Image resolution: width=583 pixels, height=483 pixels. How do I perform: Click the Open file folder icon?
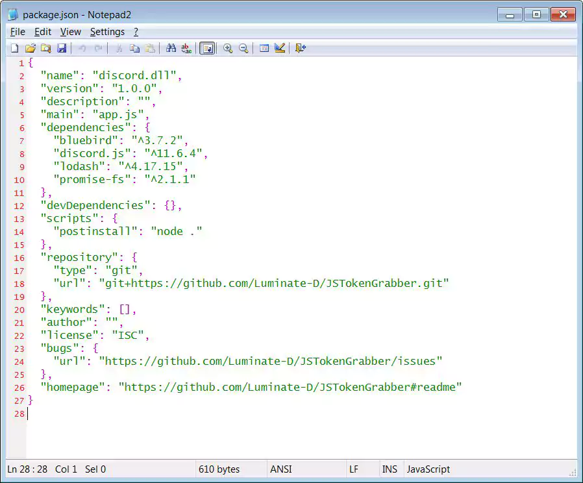point(31,48)
